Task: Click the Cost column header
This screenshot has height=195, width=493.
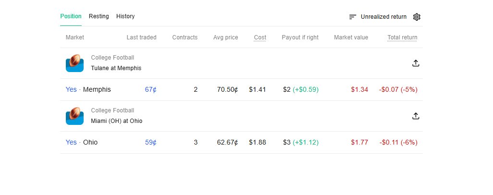Action: [x=260, y=37]
